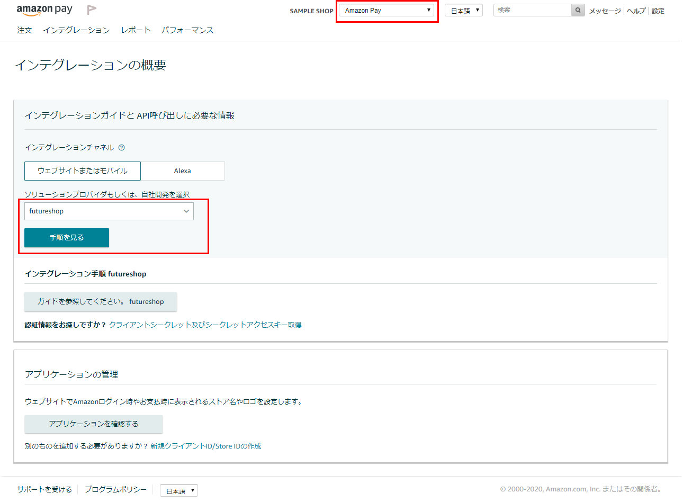Open the 新規クライアントID/Store IDの作成 link
683x502 pixels.
[x=206, y=446]
